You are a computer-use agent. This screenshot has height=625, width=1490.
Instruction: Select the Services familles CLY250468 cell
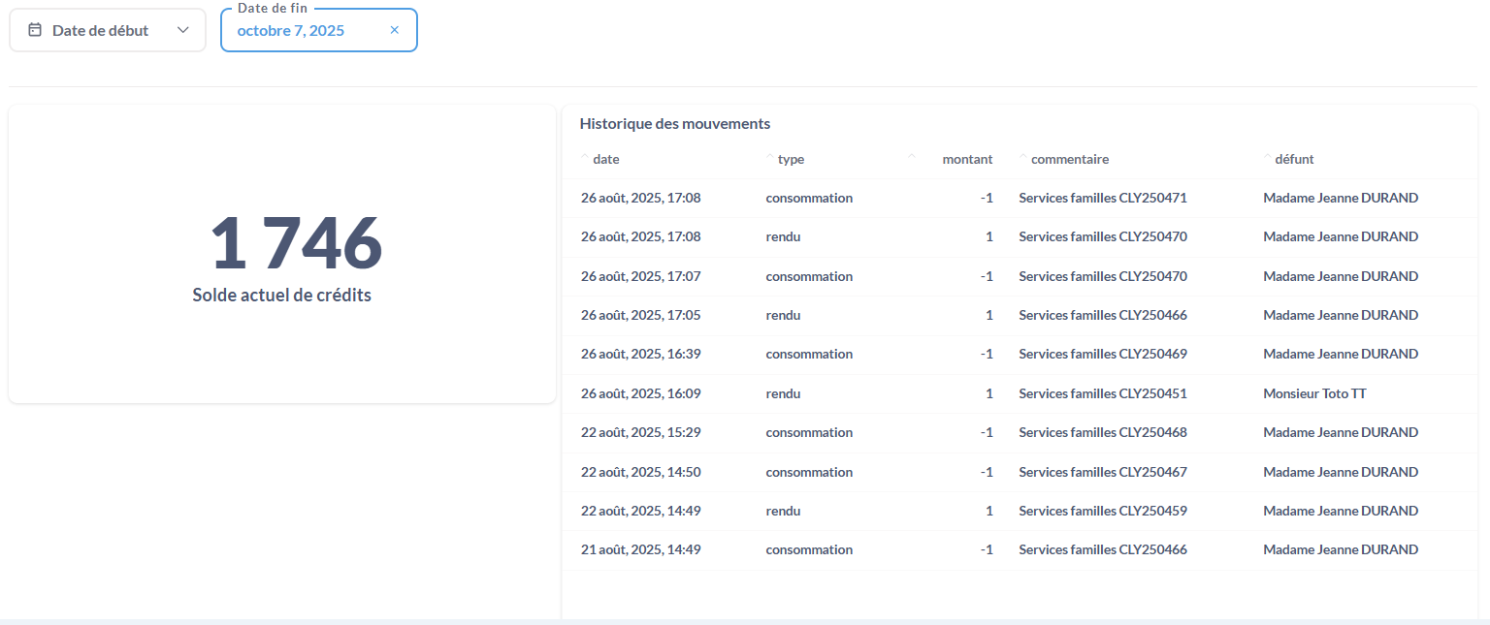1102,432
